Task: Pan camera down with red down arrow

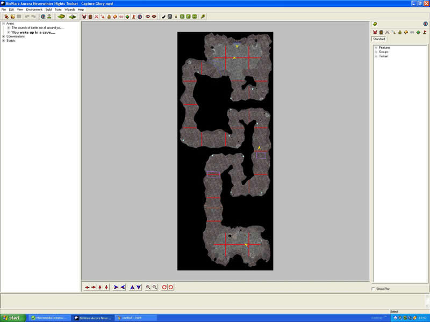Action: click(106, 287)
